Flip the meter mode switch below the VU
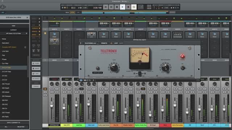The width and height of the screenshot is (232, 130). 140,73
